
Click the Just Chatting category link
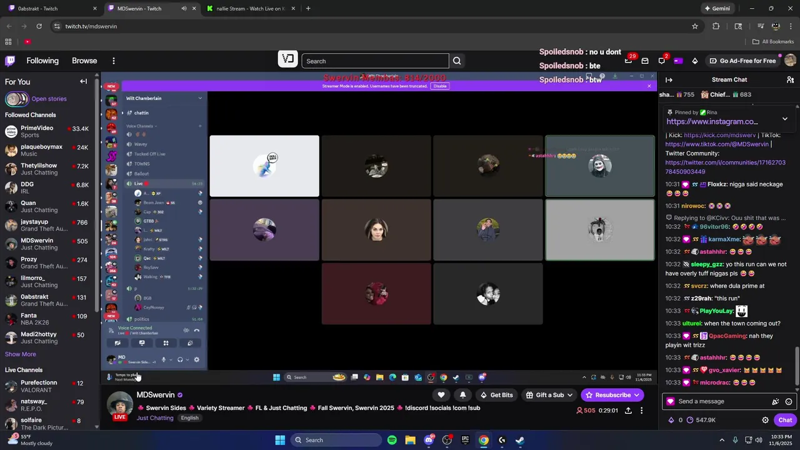pos(155,418)
